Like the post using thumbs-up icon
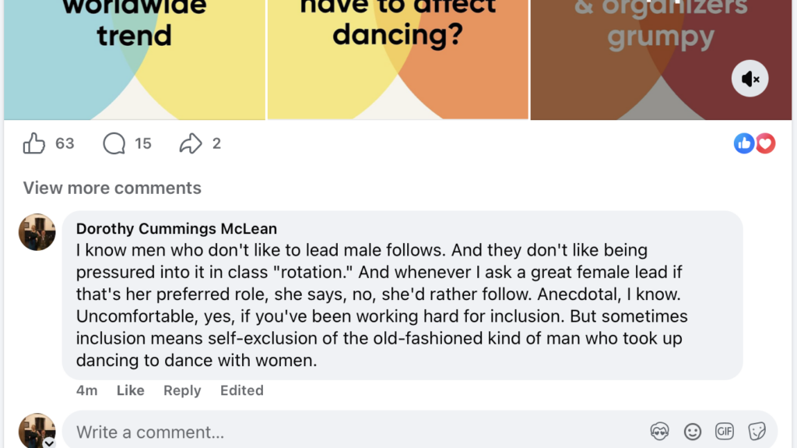 [34, 143]
